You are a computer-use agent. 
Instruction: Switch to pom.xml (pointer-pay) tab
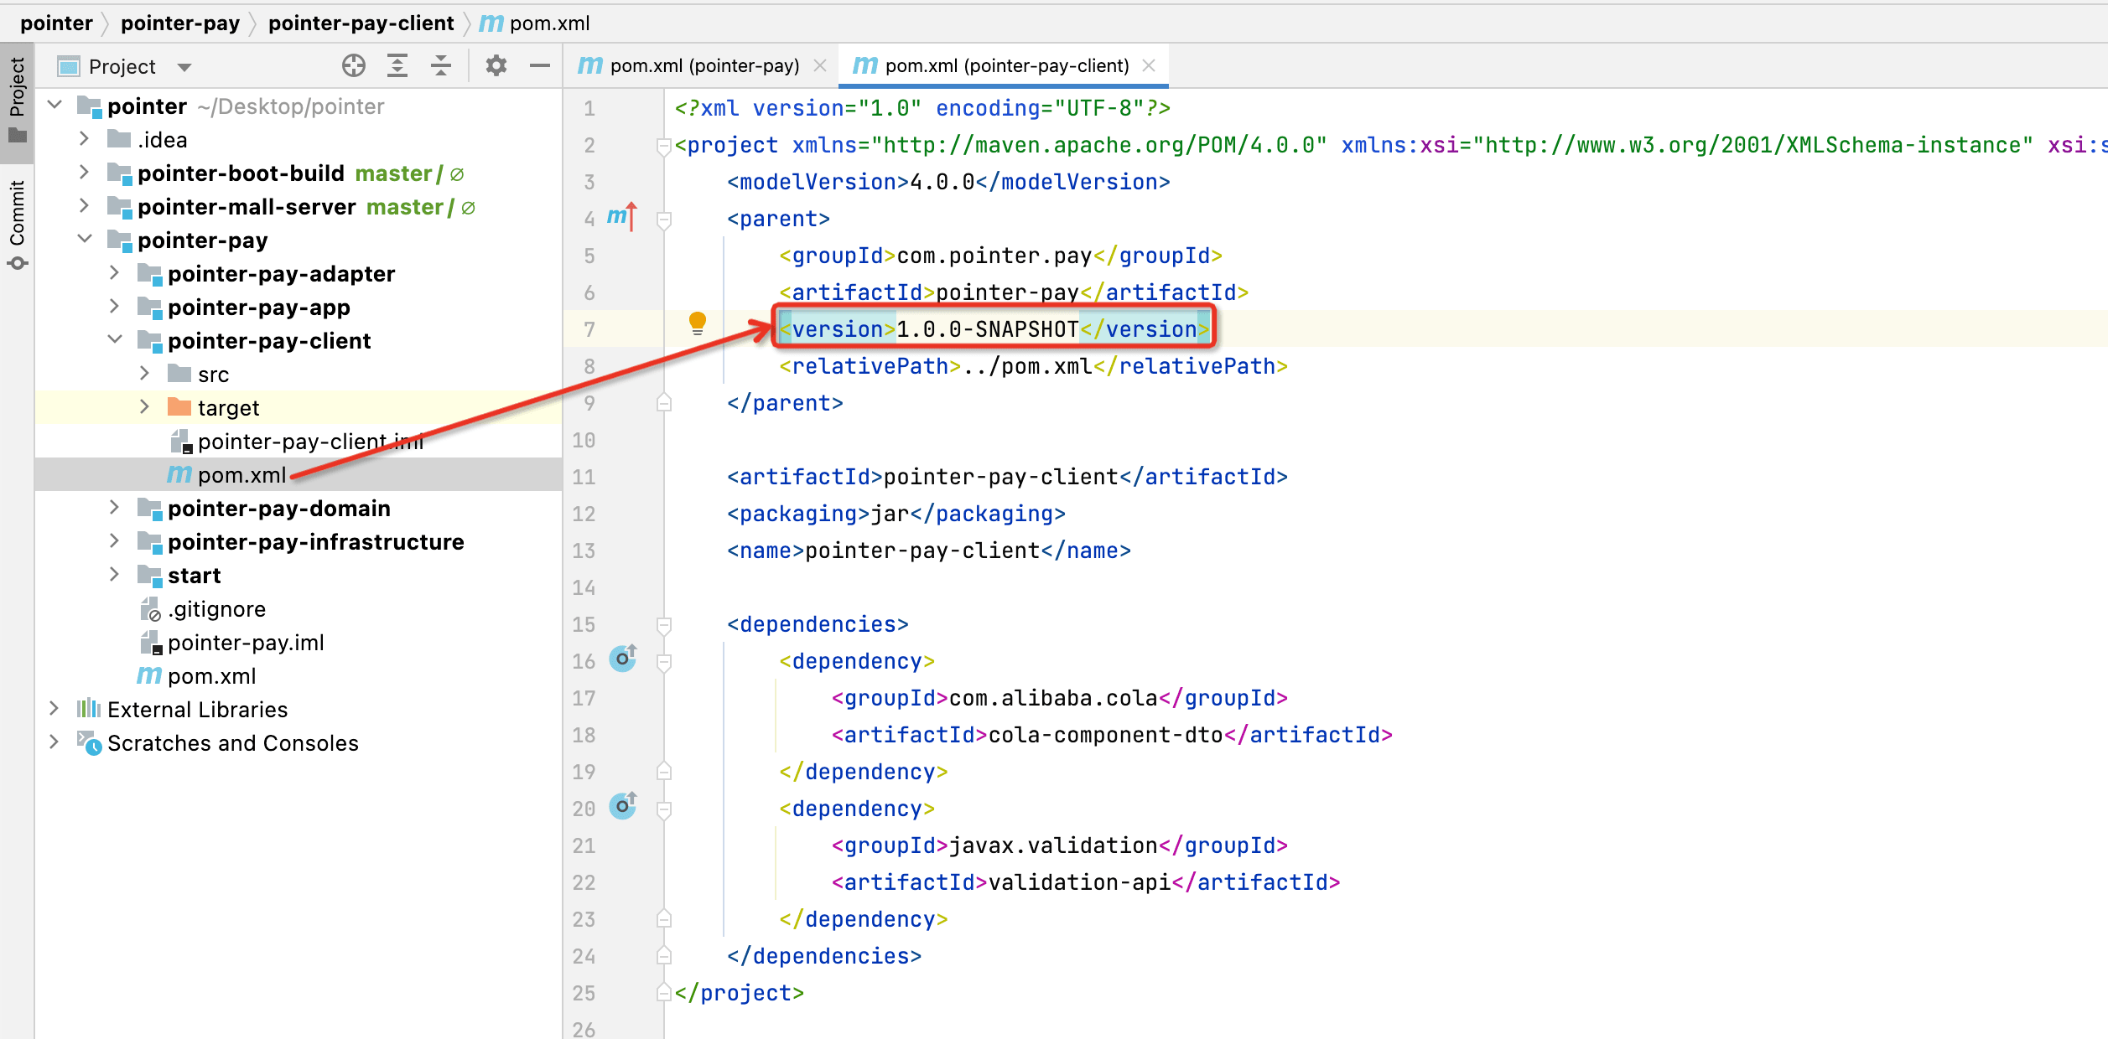click(x=688, y=65)
